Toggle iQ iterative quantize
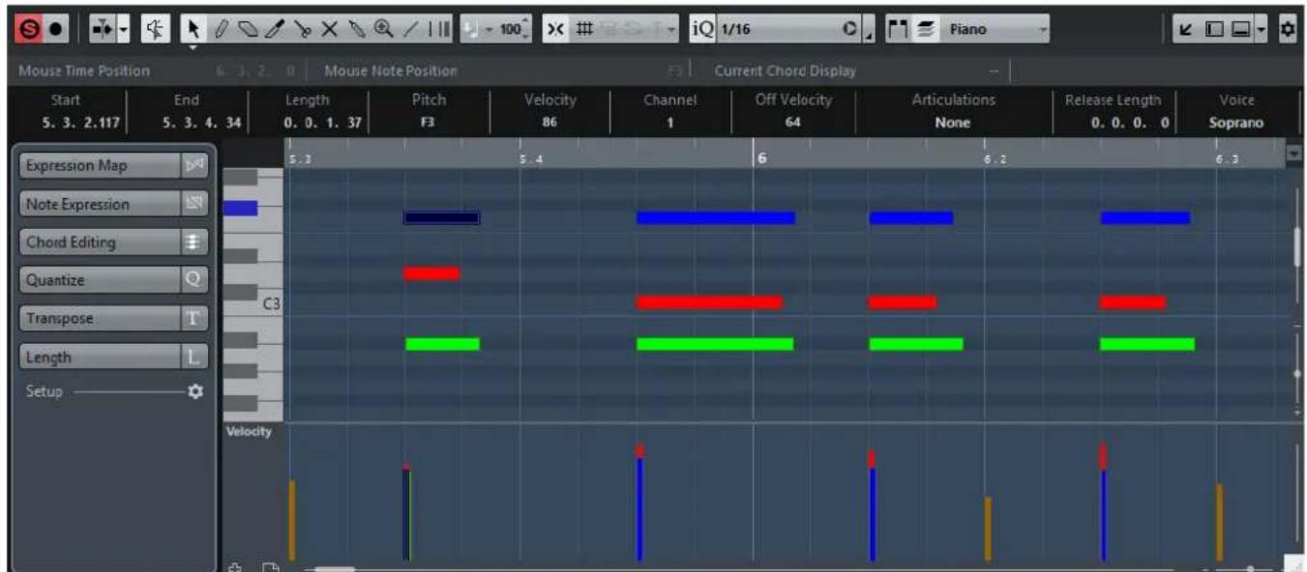Image resolution: width=1307 pixels, height=572 pixels. (702, 29)
